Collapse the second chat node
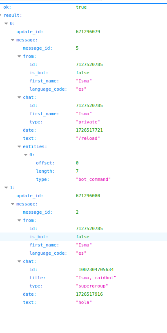Viewport: 167px width, 333px height. (19, 261)
